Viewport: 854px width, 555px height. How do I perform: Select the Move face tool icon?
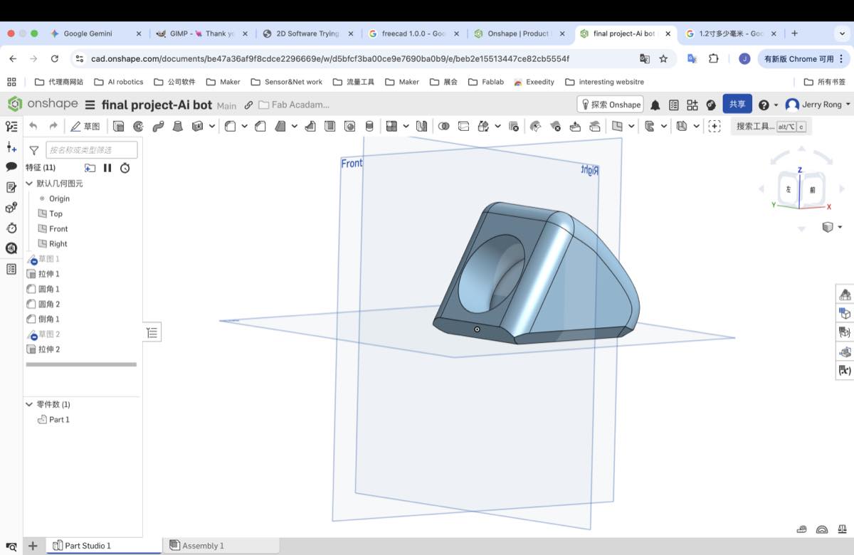click(575, 127)
